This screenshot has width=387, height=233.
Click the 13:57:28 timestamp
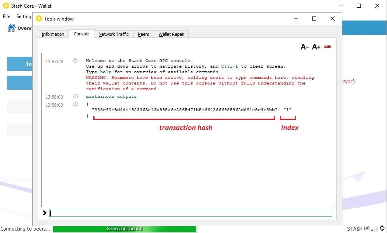(x=54, y=62)
